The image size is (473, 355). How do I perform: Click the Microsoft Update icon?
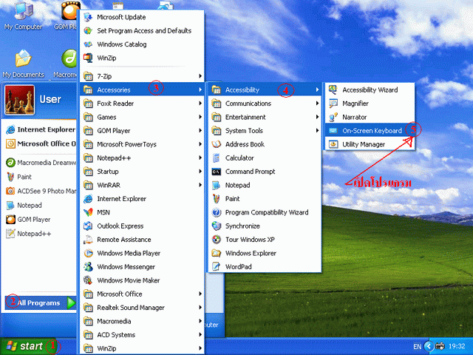tap(88, 17)
